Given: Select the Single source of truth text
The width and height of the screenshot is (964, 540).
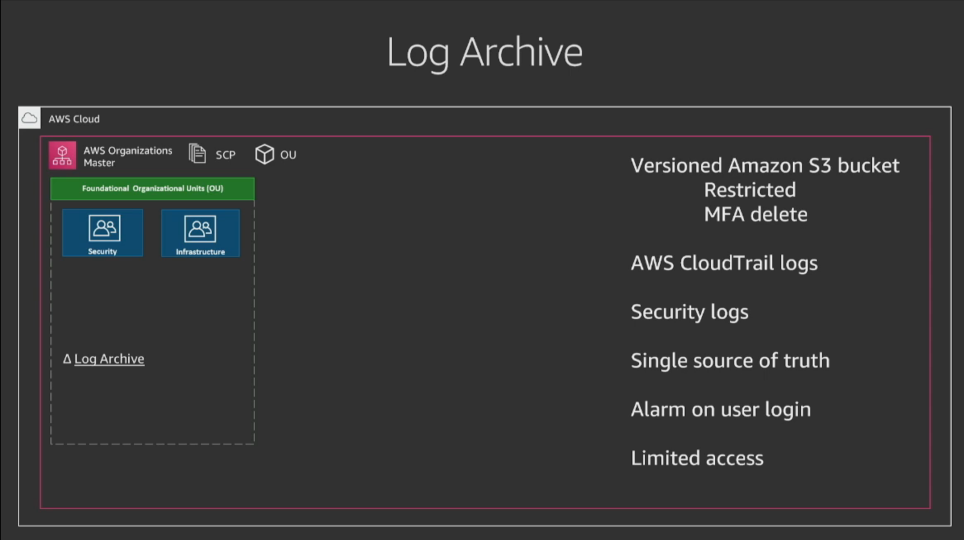Looking at the screenshot, I should pos(730,361).
